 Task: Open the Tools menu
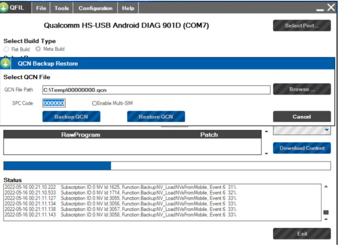tap(61, 8)
